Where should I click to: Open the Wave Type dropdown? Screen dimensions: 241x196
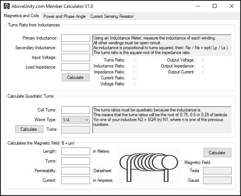pyautogui.click(x=75, y=120)
